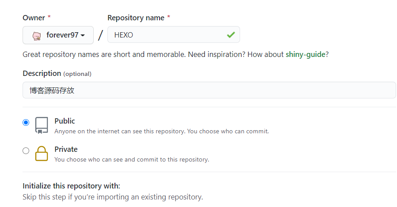The width and height of the screenshot is (397, 207).
Task: Click the Public repository book icon
Action: (42, 125)
